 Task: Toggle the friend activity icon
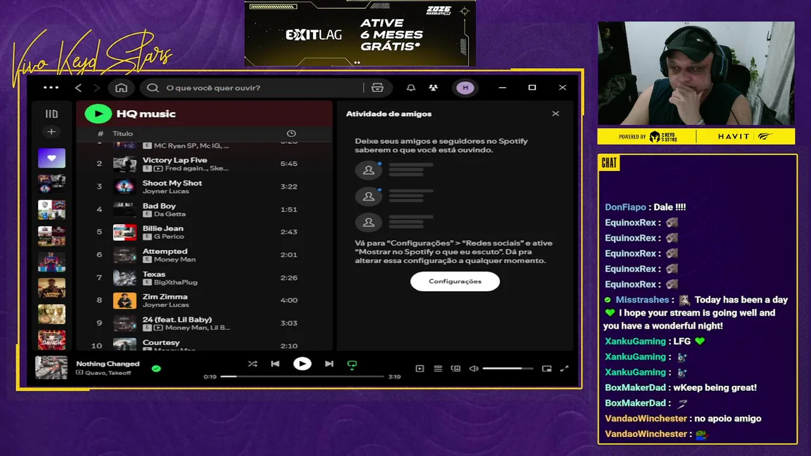tap(433, 87)
